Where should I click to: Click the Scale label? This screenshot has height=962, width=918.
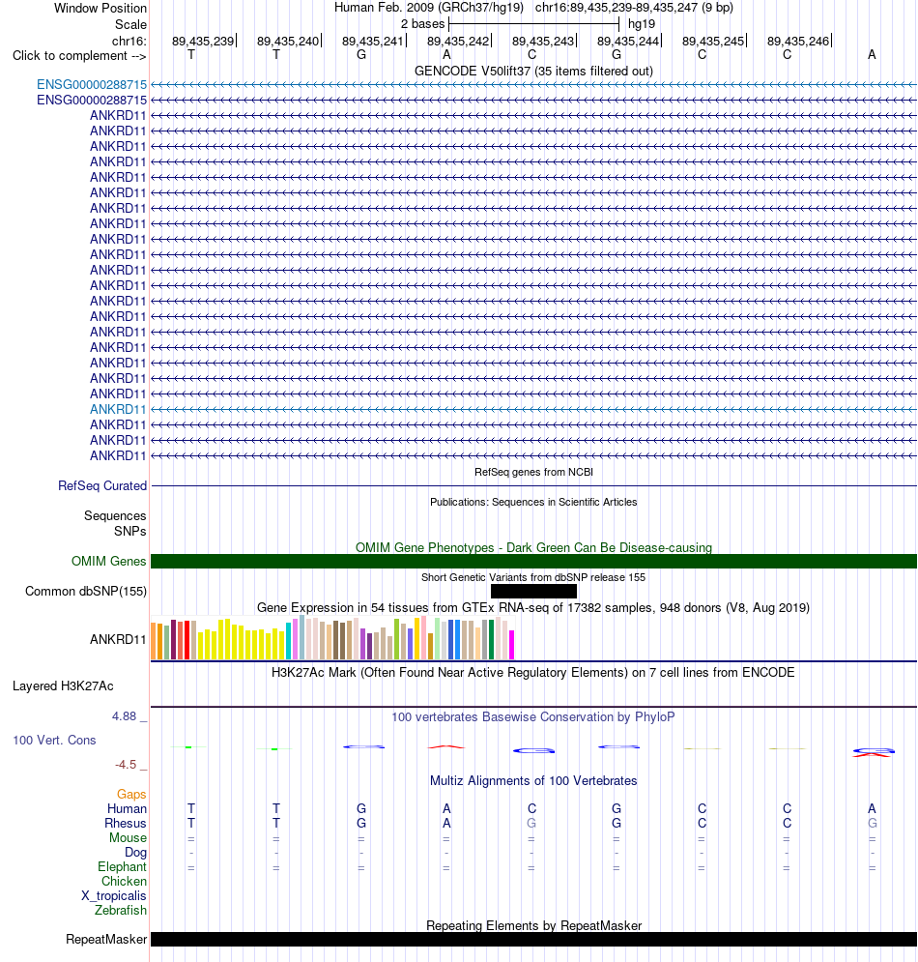pyautogui.click(x=130, y=24)
